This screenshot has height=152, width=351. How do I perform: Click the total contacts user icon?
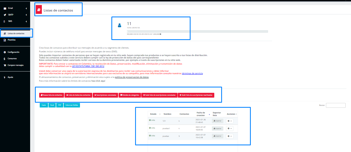(x=119, y=25)
